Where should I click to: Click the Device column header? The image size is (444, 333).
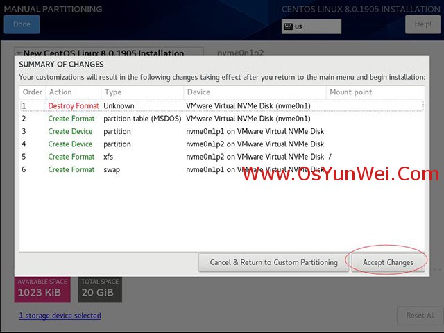(x=255, y=92)
